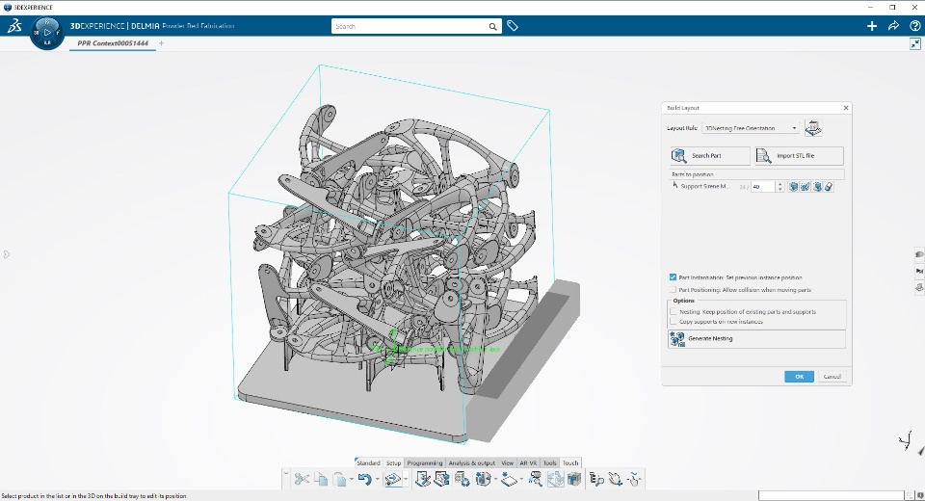Expand the left side panel arrow
This screenshot has width=925, height=501.
[x=7, y=254]
